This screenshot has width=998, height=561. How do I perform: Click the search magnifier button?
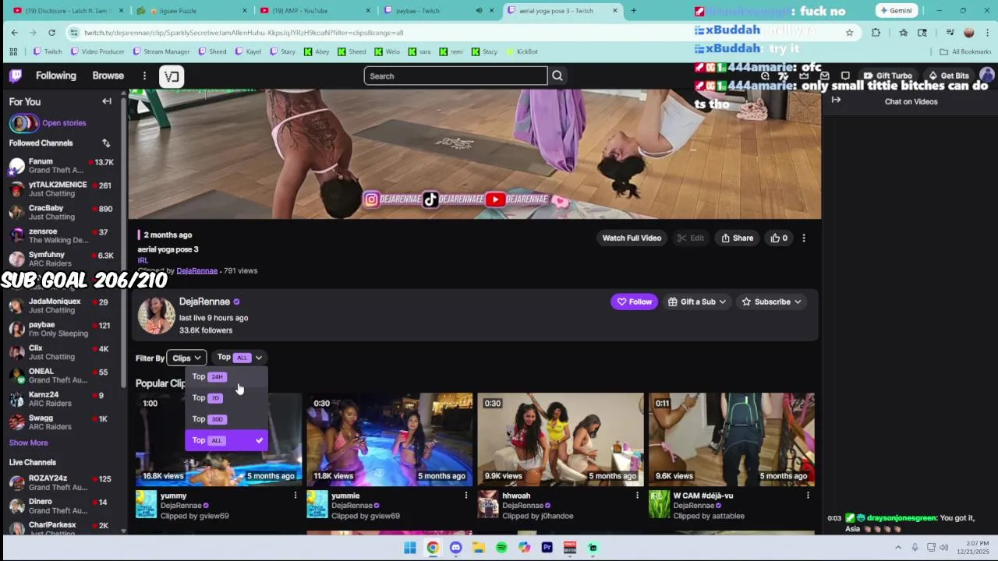557,76
